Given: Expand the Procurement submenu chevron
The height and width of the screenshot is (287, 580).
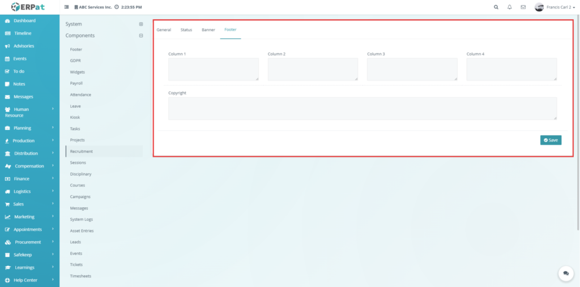Looking at the screenshot, I should point(53,242).
